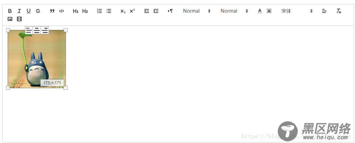Create an ordered numbered list

(99, 11)
